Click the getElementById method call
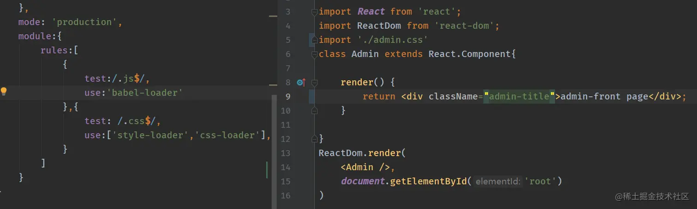 point(428,181)
